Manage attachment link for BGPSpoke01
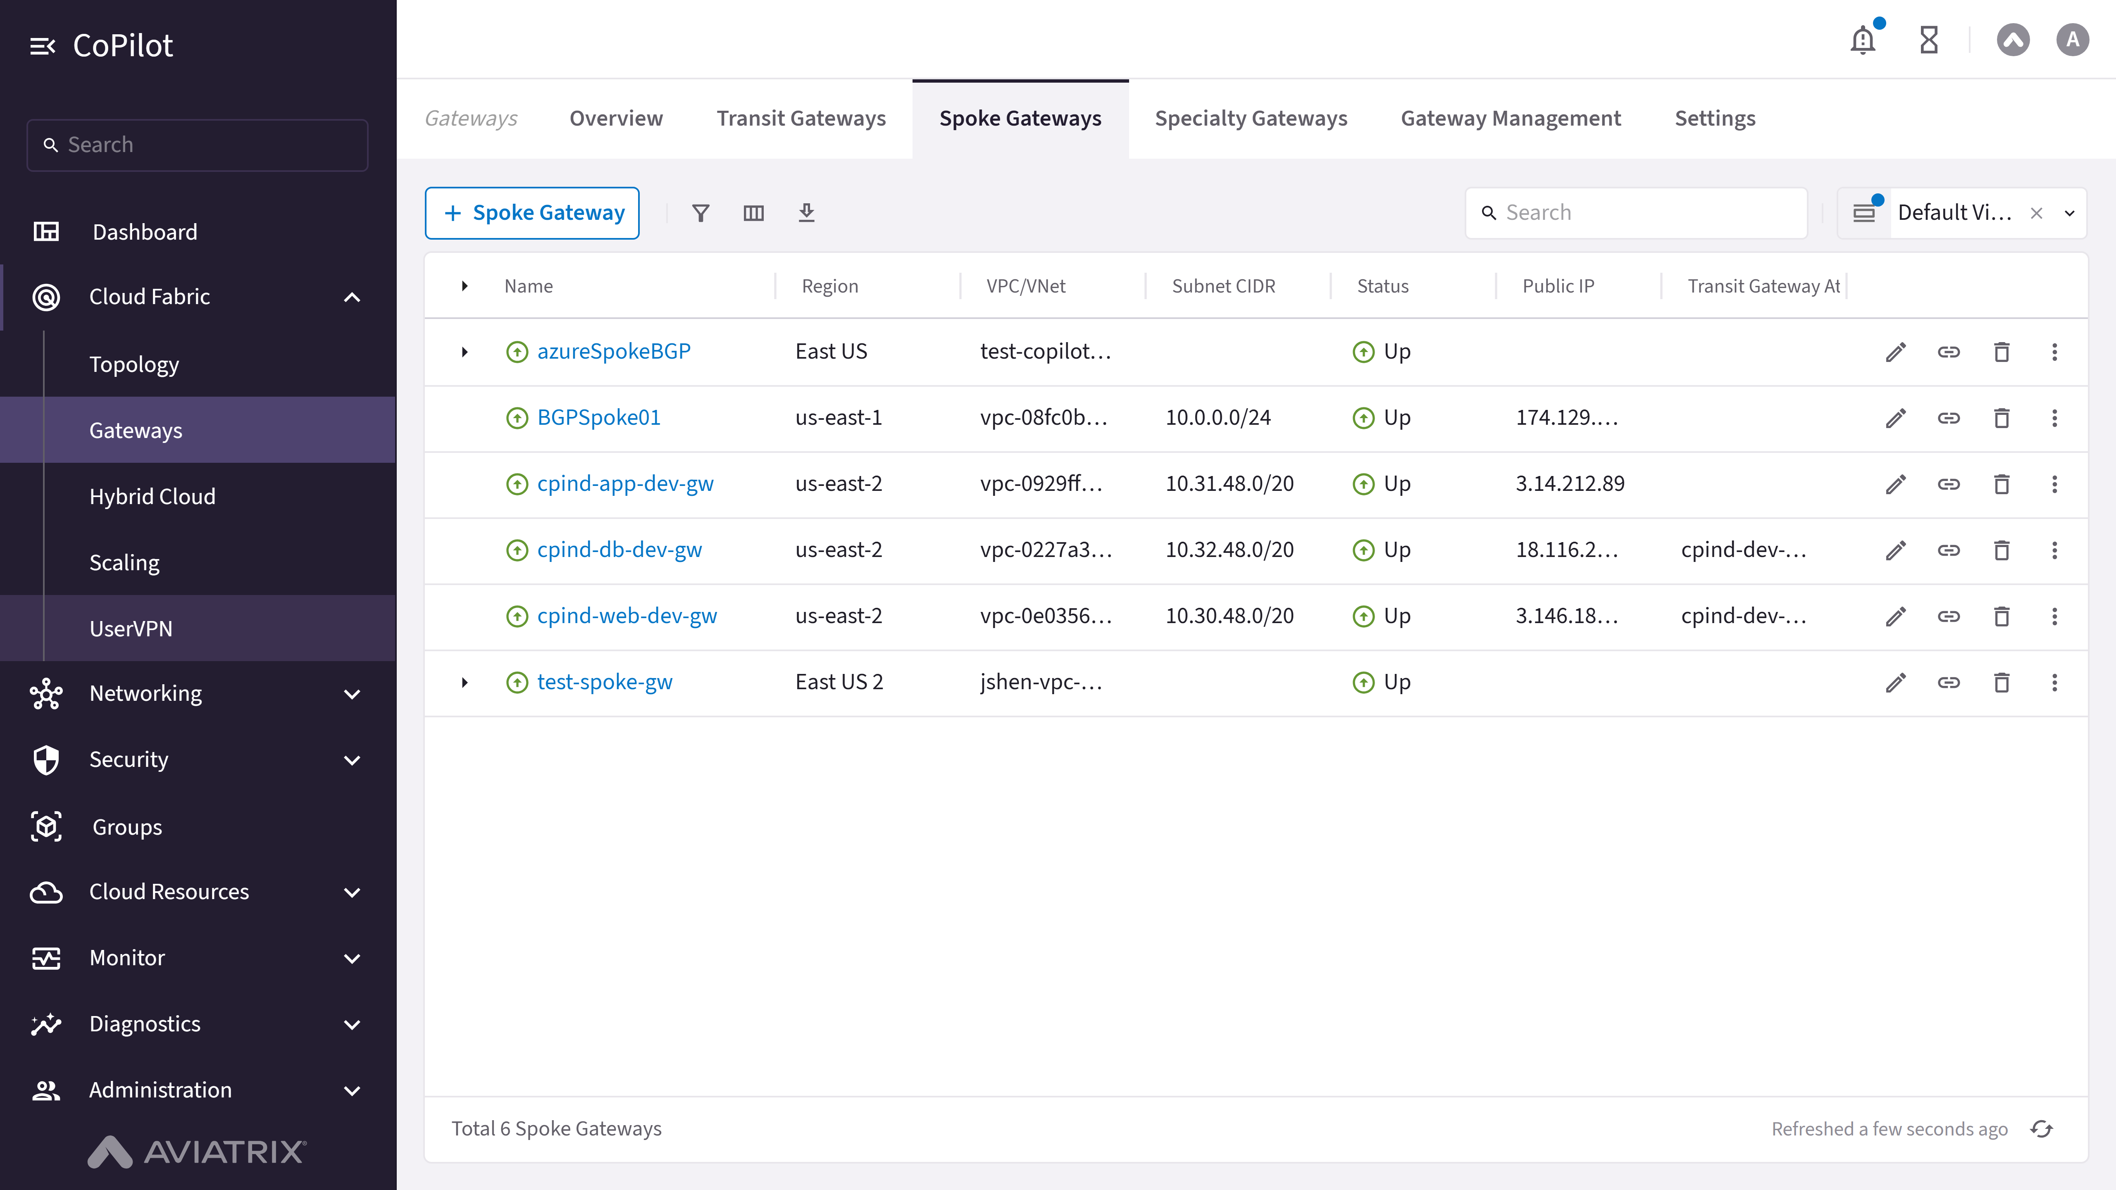2116x1190 pixels. pos(1949,418)
